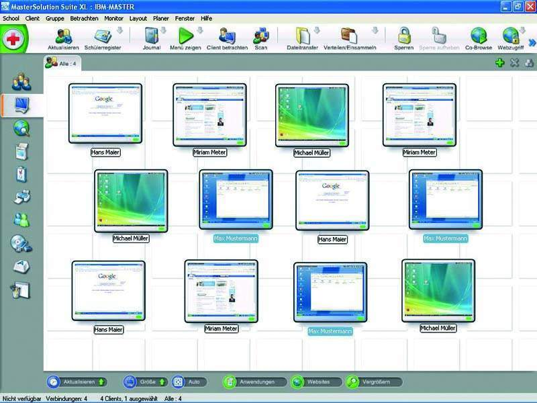Open the Planer menu
The height and width of the screenshot is (403, 537).
click(159, 18)
